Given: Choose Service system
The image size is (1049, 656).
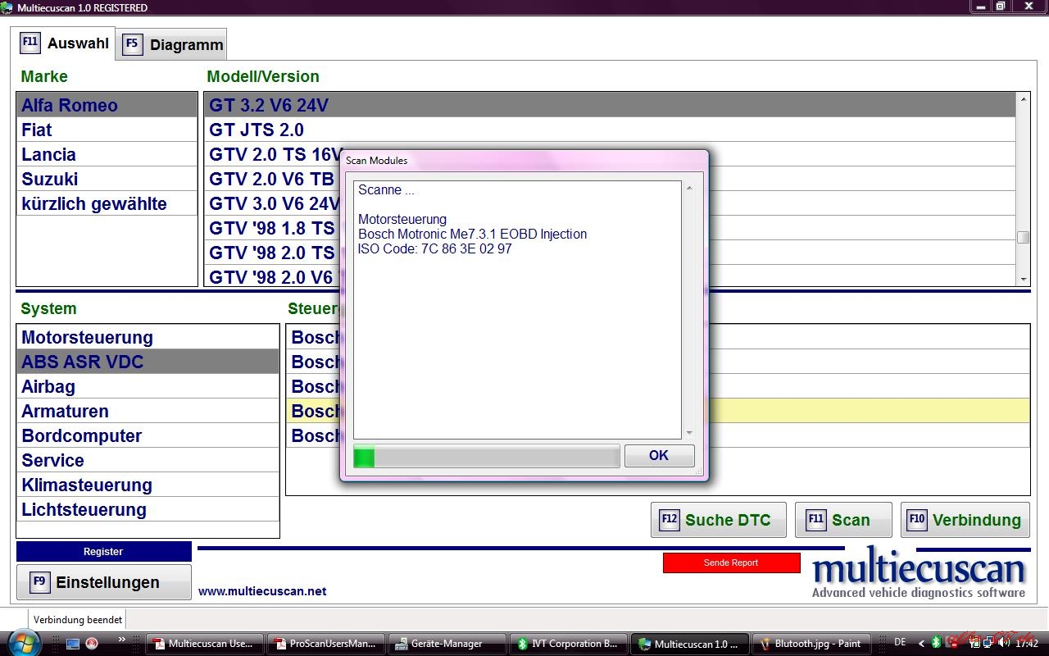Looking at the screenshot, I should pos(148,460).
